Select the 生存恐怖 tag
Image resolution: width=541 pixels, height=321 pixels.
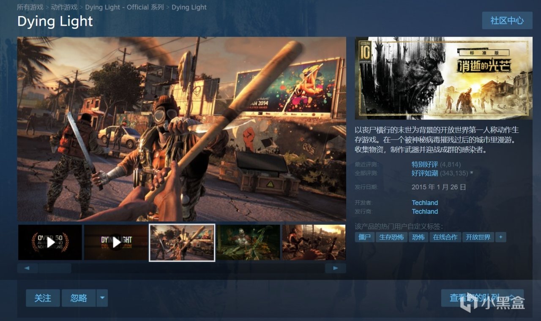click(x=391, y=237)
